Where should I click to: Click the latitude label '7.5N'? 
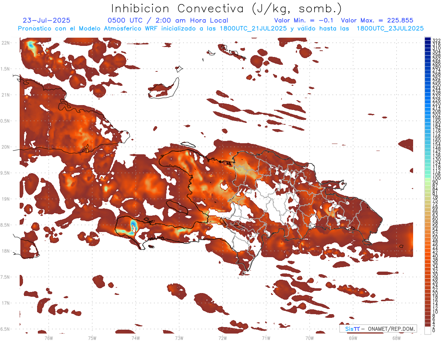pos(6,277)
